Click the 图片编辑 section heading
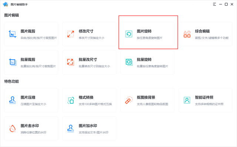 [x=11, y=15]
